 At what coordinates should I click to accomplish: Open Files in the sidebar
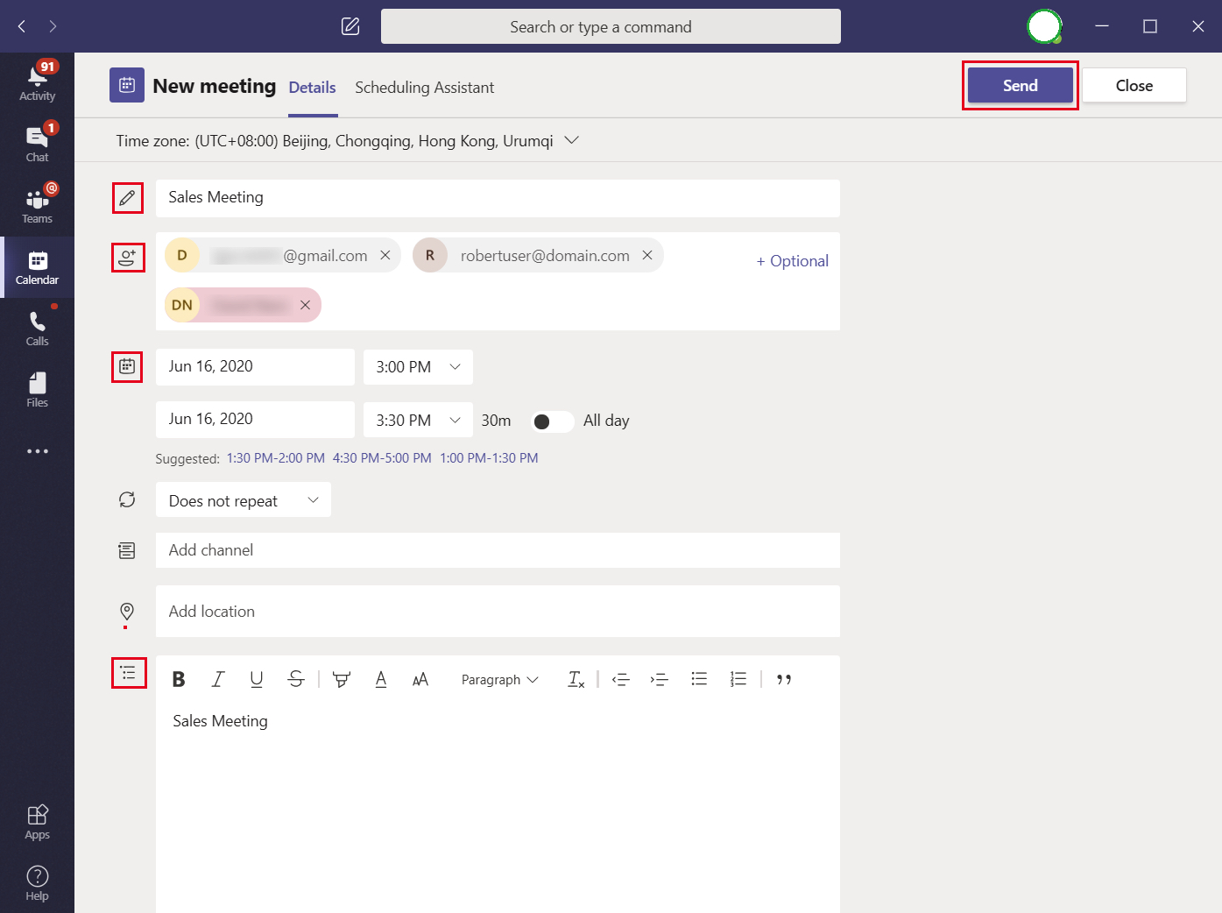tap(37, 390)
